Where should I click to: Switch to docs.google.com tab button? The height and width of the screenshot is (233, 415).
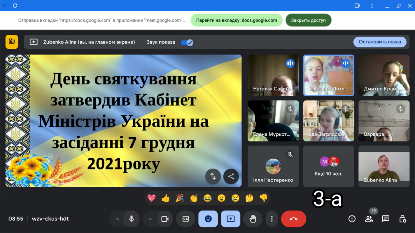pos(237,20)
